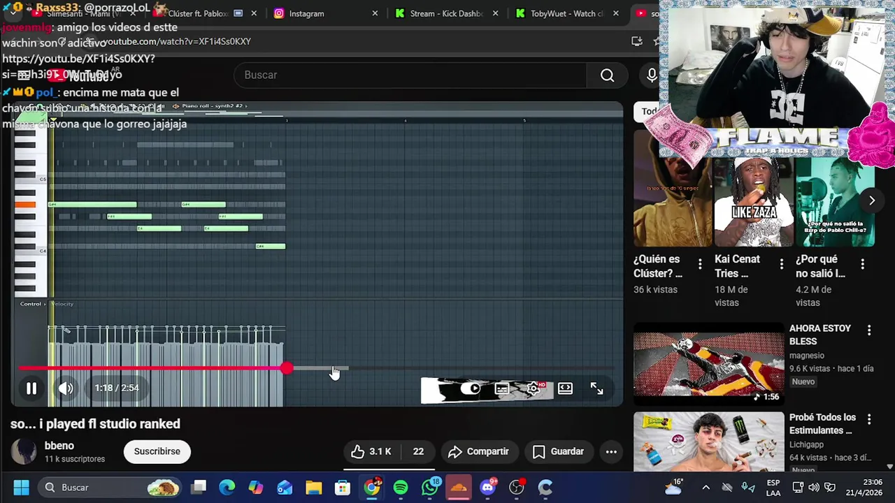Click the taskbar Buscar search box

pyautogui.click(x=110, y=488)
